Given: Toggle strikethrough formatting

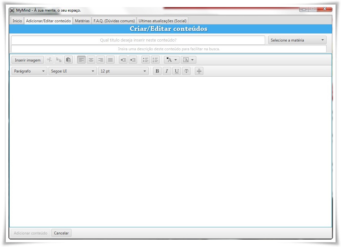Looking at the screenshot, I should 186,71.
